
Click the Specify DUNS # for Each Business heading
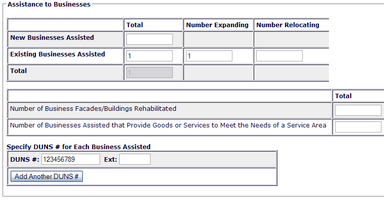tap(78, 147)
